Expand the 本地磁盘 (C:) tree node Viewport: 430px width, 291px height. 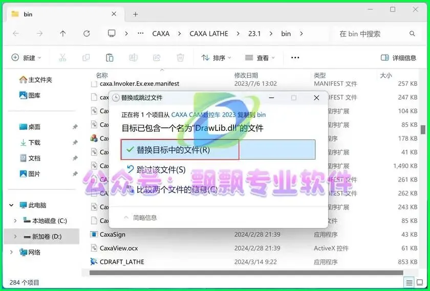tap(15, 220)
